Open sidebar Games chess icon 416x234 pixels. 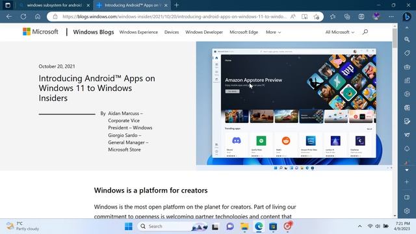coord(407,80)
